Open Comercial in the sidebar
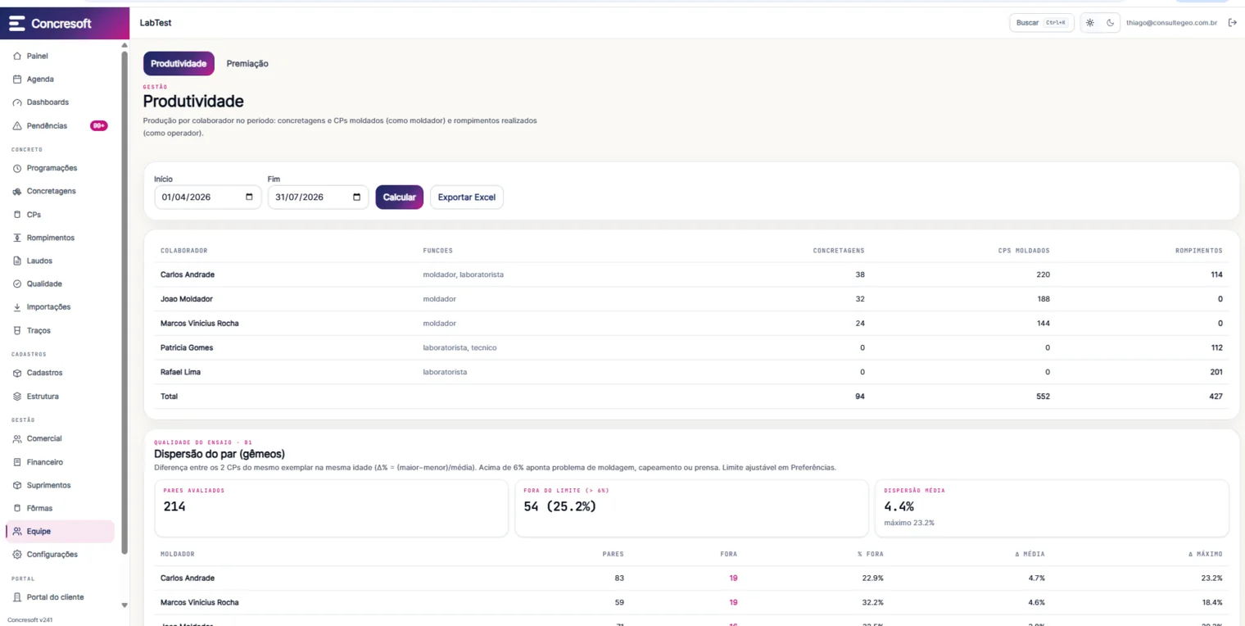The height and width of the screenshot is (626, 1245). point(44,439)
